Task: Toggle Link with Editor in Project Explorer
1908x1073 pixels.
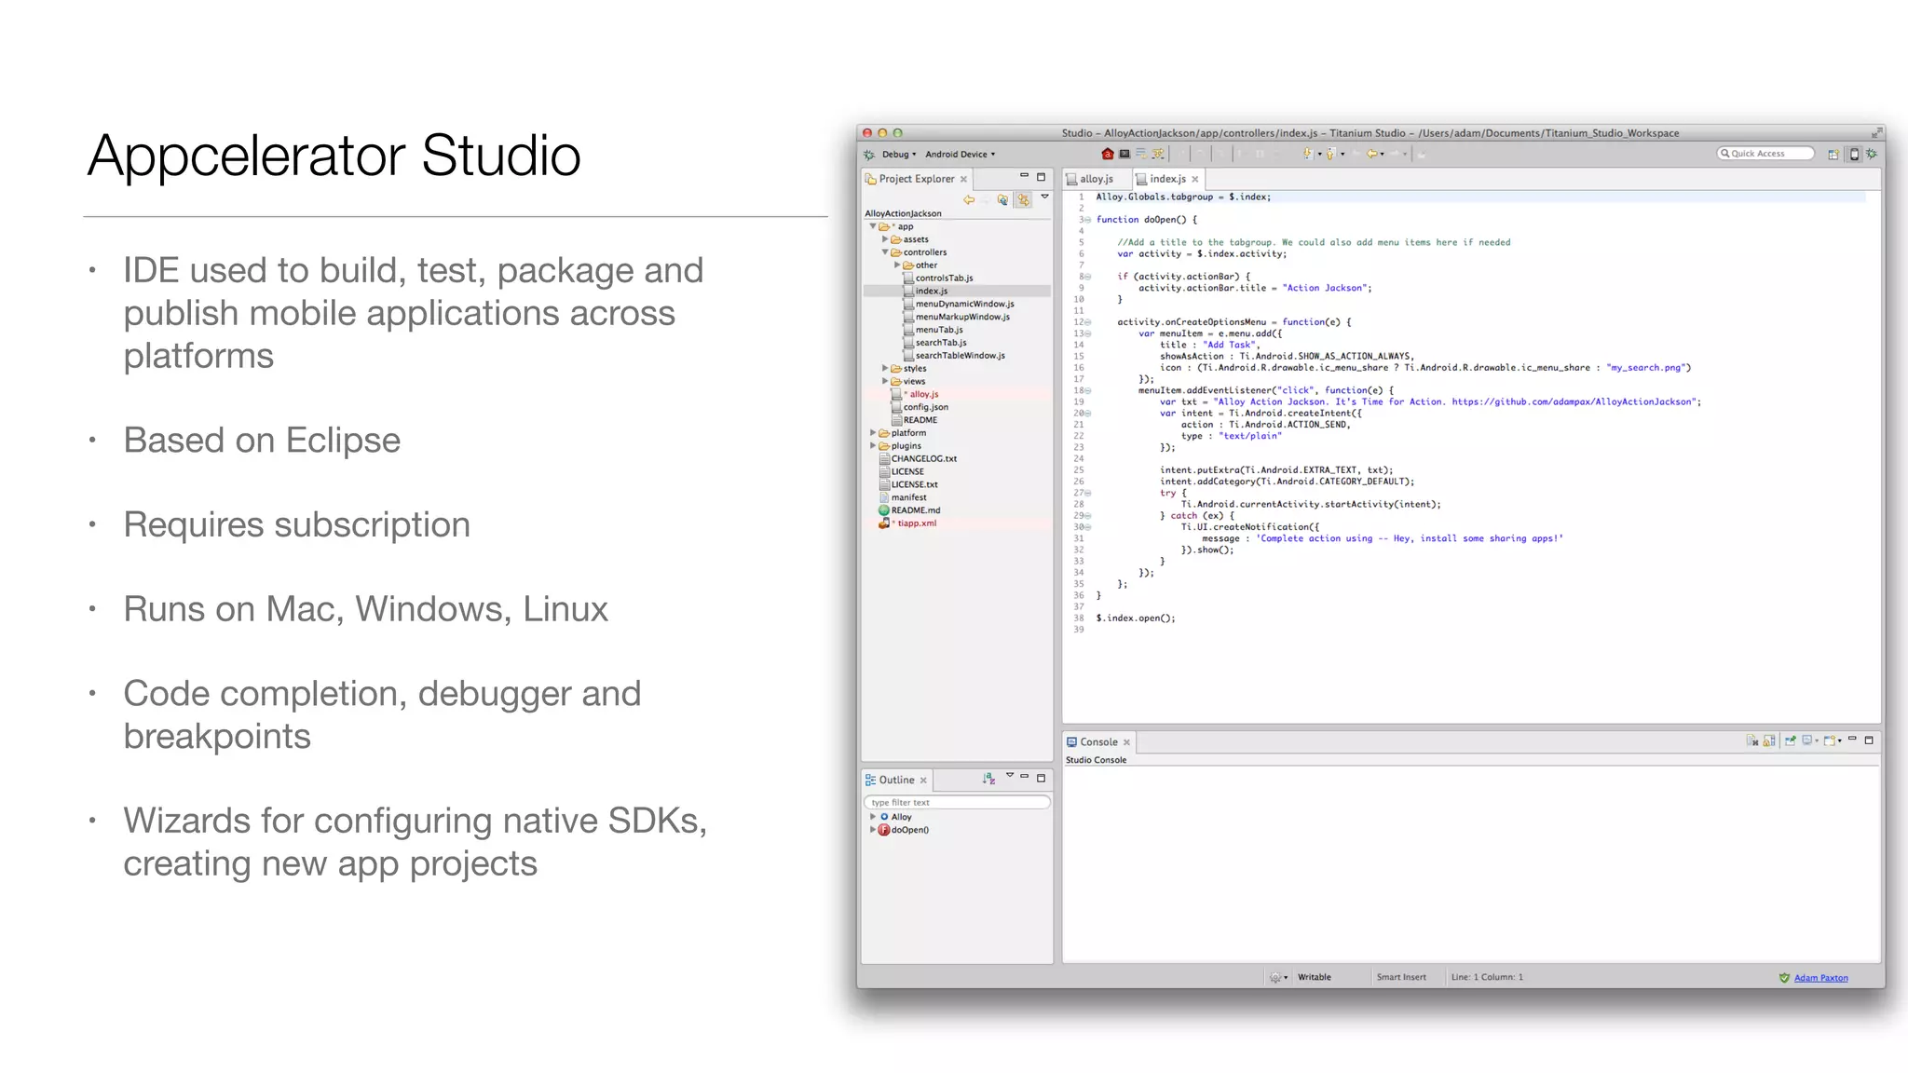Action: coord(1023,200)
